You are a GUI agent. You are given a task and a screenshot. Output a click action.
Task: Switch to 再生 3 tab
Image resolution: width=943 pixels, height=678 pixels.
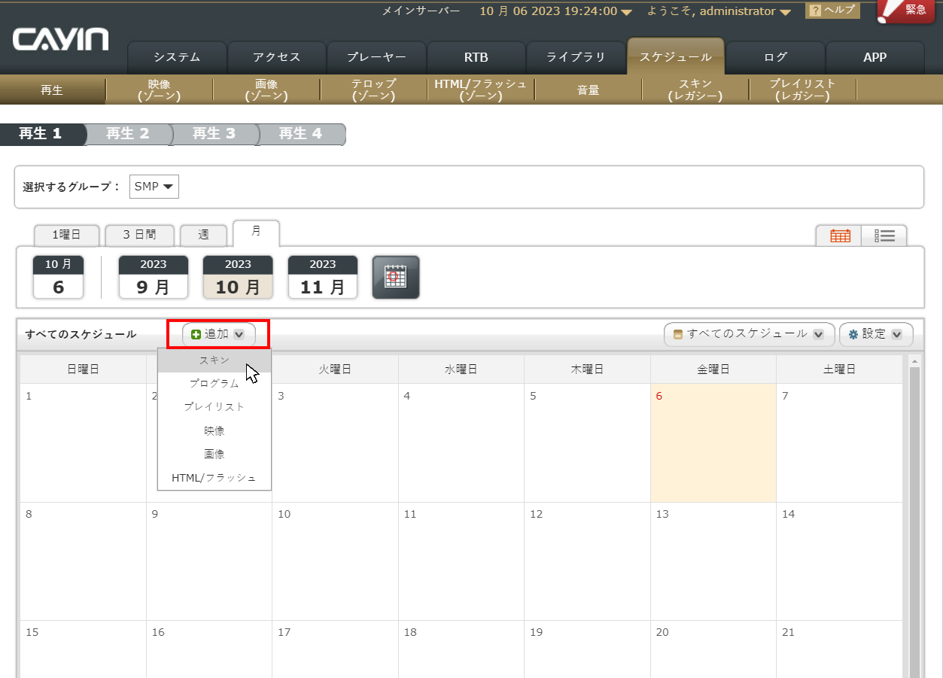(214, 134)
